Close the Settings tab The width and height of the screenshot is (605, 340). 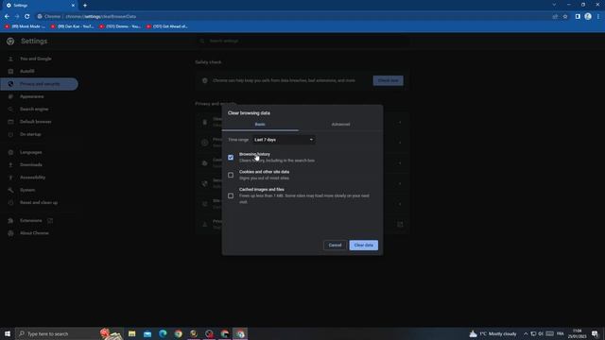click(x=73, y=6)
